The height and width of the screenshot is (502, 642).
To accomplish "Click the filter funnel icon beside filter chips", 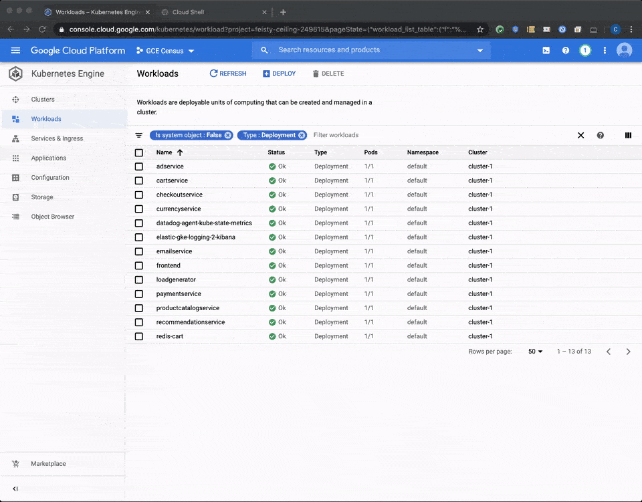I will (x=138, y=135).
